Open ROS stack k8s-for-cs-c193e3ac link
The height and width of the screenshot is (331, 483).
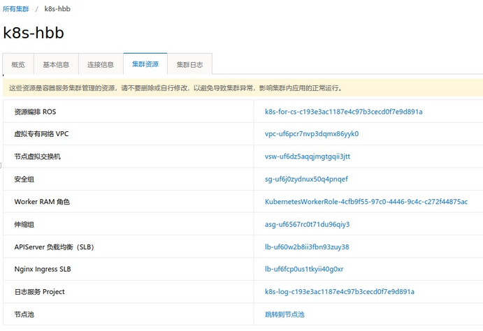coord(343,112)
